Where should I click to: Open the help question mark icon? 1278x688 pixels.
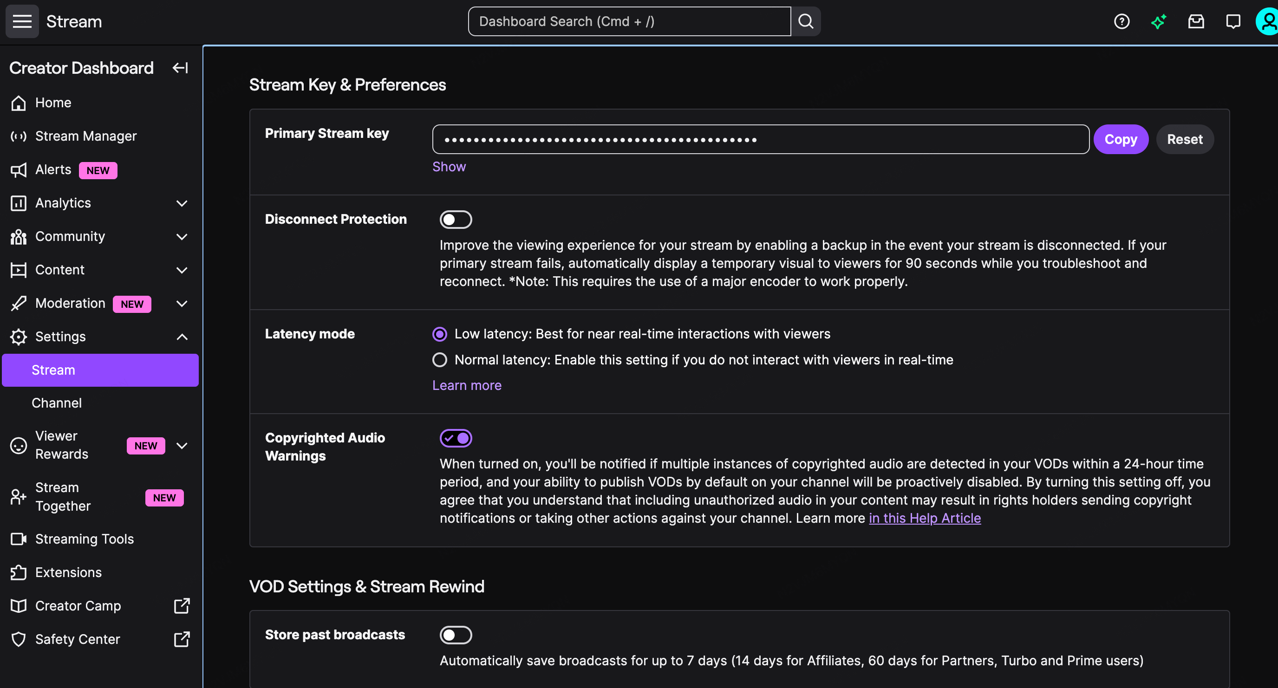[1122, 21]
